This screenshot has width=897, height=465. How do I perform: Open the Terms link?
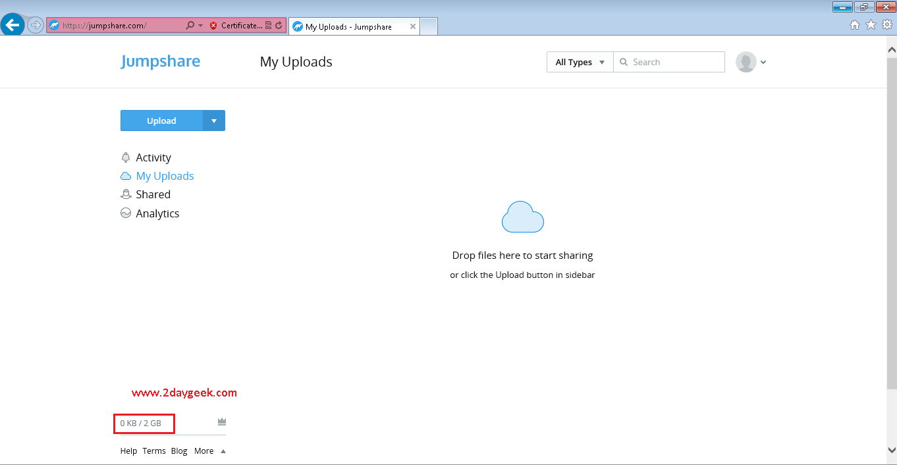154,451
